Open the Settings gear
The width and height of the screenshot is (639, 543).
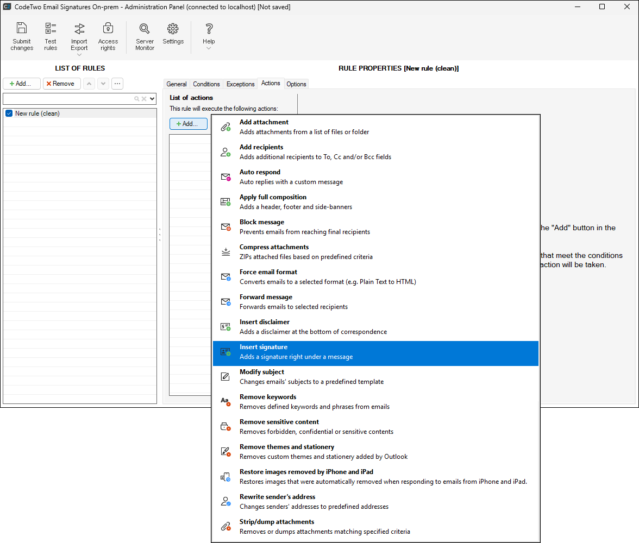pyautogui.click(x=173, y=34)
